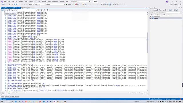Click the status bar notifications bell
The height and width of the screenshot is (103, 183).
(180, 99)
